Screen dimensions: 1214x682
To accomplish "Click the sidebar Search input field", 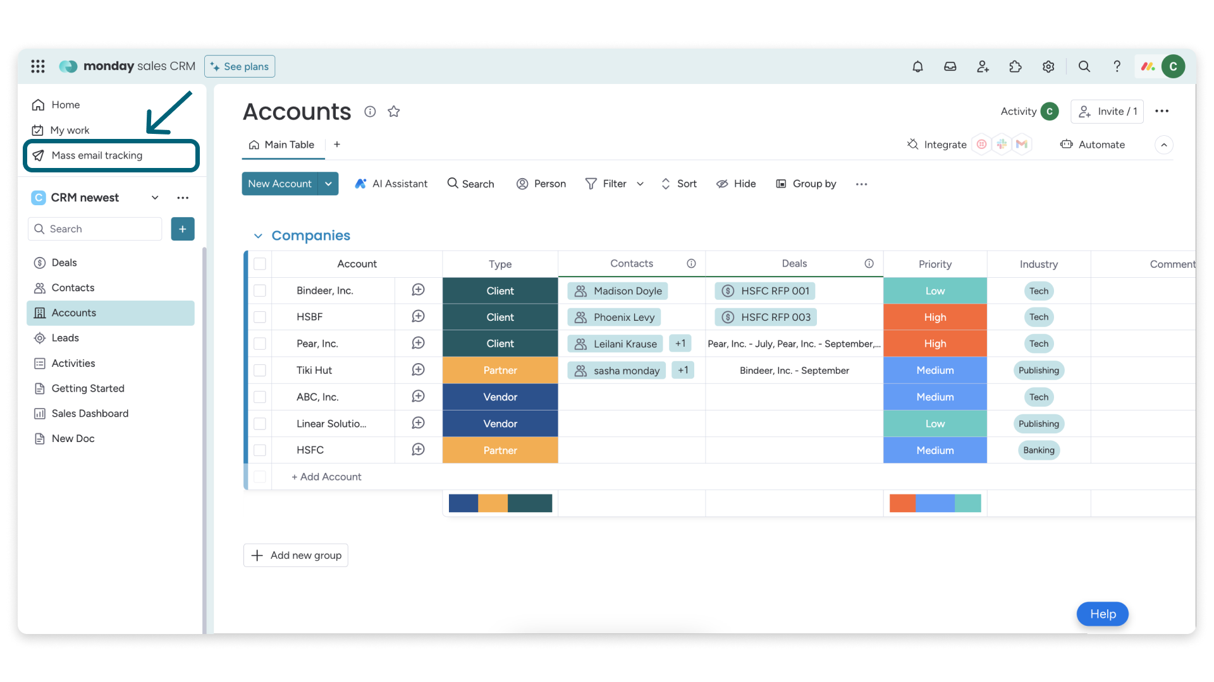I will 95,229.
